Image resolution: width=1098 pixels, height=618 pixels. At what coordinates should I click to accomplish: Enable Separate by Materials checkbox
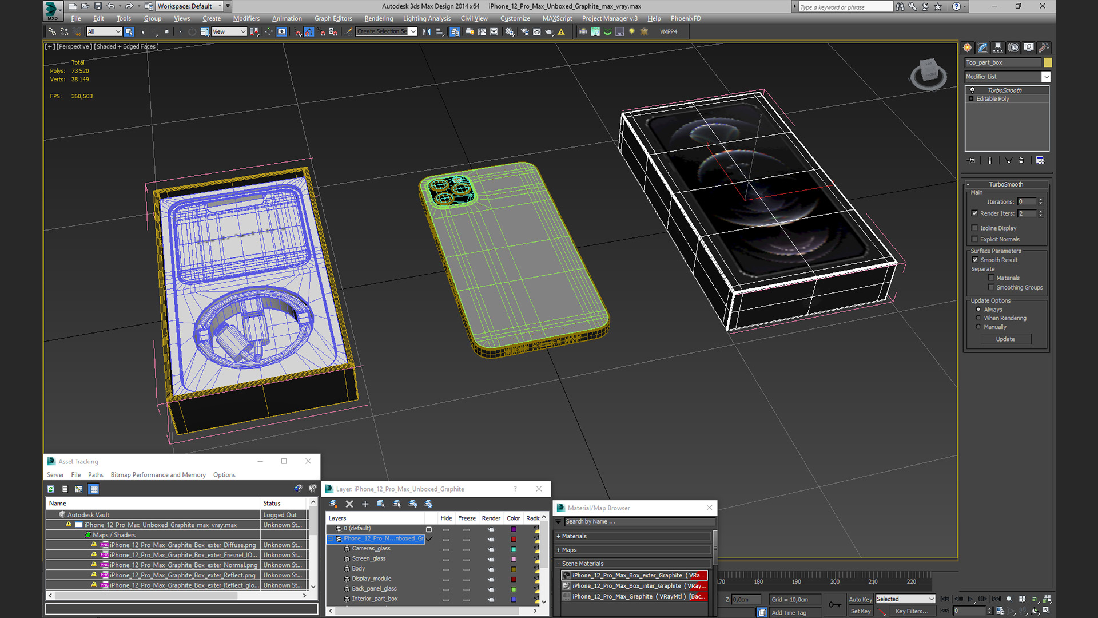coord(991,278)
